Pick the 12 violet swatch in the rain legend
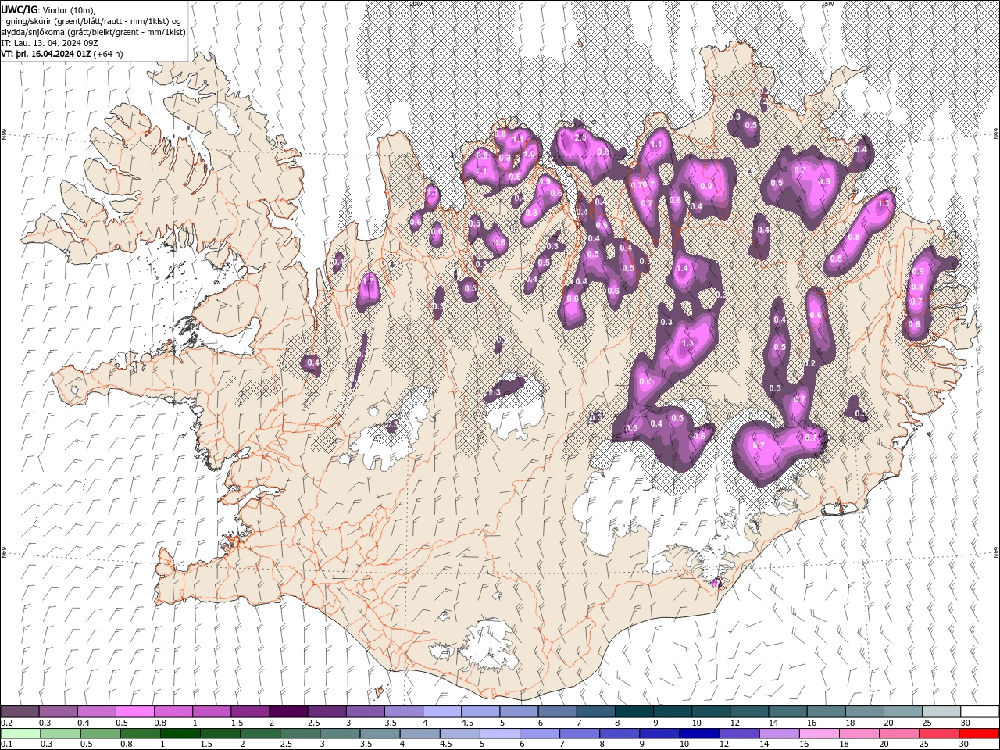 click(x=739, y=734)
